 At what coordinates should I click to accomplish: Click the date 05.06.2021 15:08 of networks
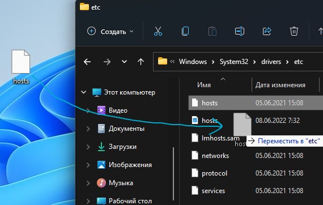coord(279,156)
